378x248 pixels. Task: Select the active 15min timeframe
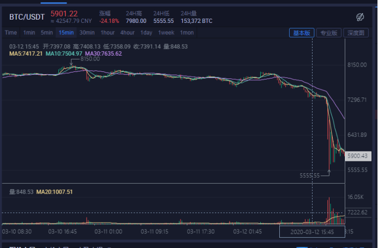tap(66, 33)
